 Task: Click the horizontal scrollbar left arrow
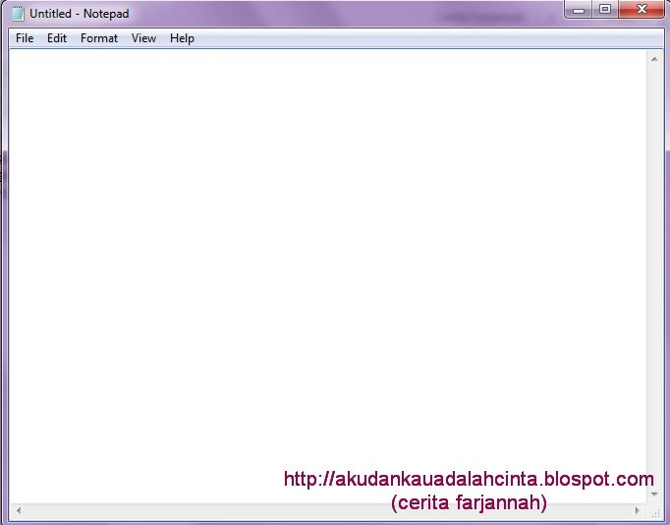click(19, 510)
